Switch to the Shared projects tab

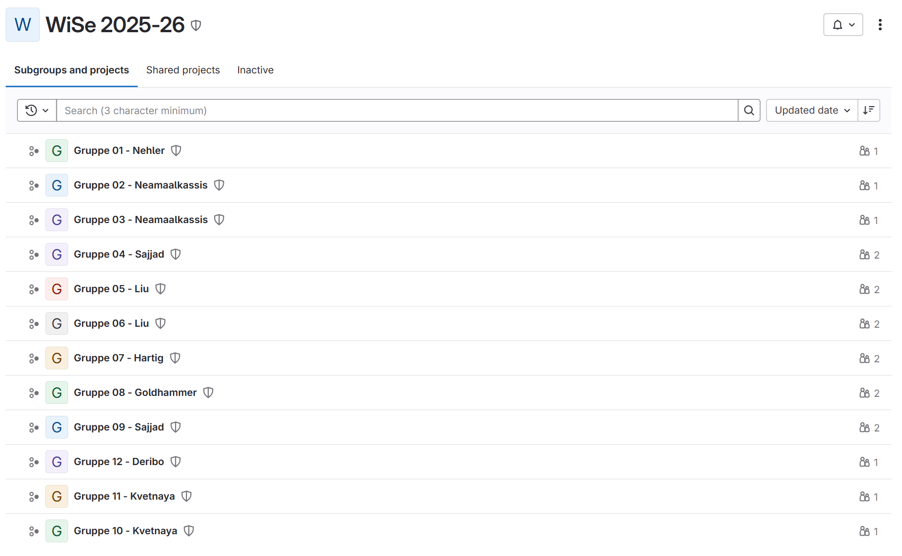coord(183,70)
